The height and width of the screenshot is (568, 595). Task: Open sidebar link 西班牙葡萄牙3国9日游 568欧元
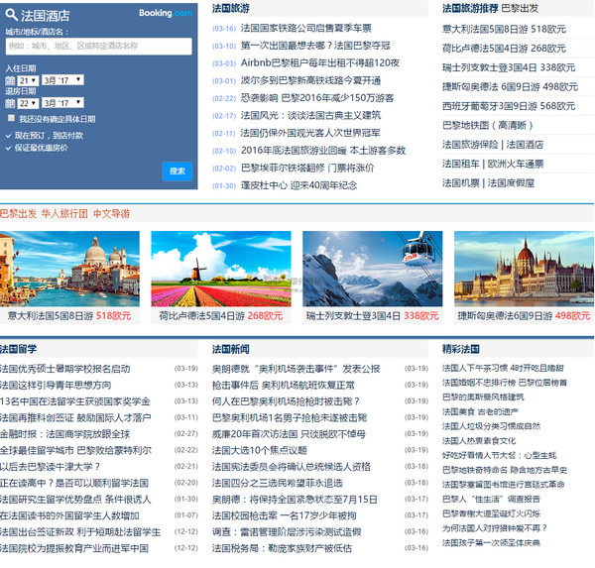point(509,106)
